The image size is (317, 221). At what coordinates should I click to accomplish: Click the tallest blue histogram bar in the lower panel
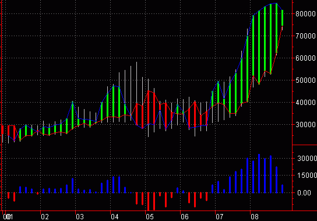click(x=259, y=173)
